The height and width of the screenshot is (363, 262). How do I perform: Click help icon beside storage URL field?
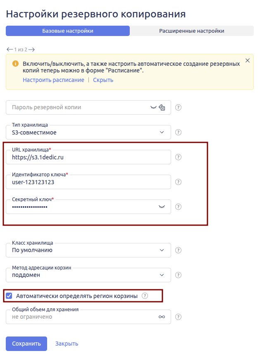(x=179, y=157)
